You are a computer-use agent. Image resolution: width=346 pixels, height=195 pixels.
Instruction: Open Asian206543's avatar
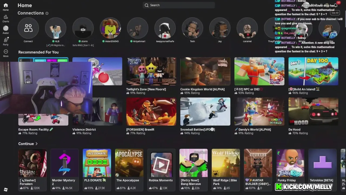click(x=110, y=28)
